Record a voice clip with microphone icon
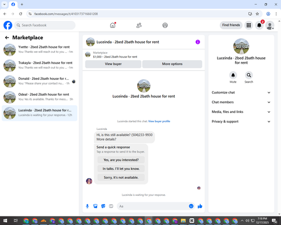Image resolution: width=281 pixels, height=225 pixels. [x=87, y=206]
